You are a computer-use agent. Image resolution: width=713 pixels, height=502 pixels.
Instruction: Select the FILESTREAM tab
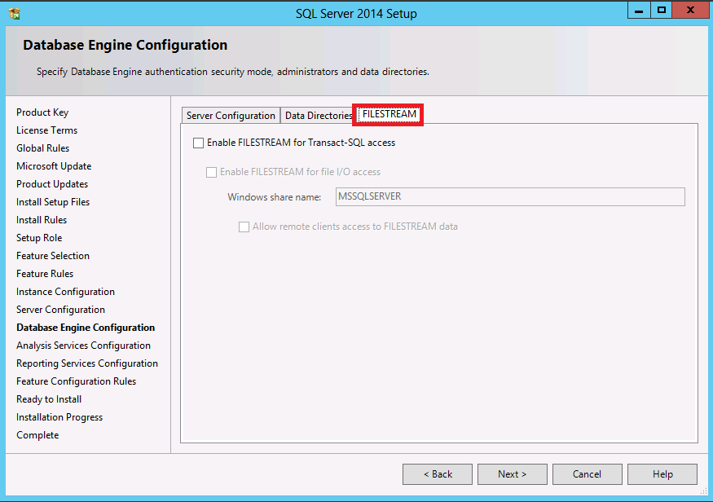point(390,114)
